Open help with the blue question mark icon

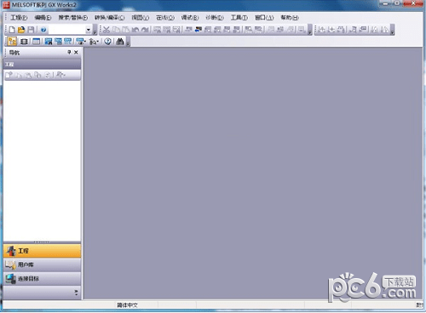(43, 30)
